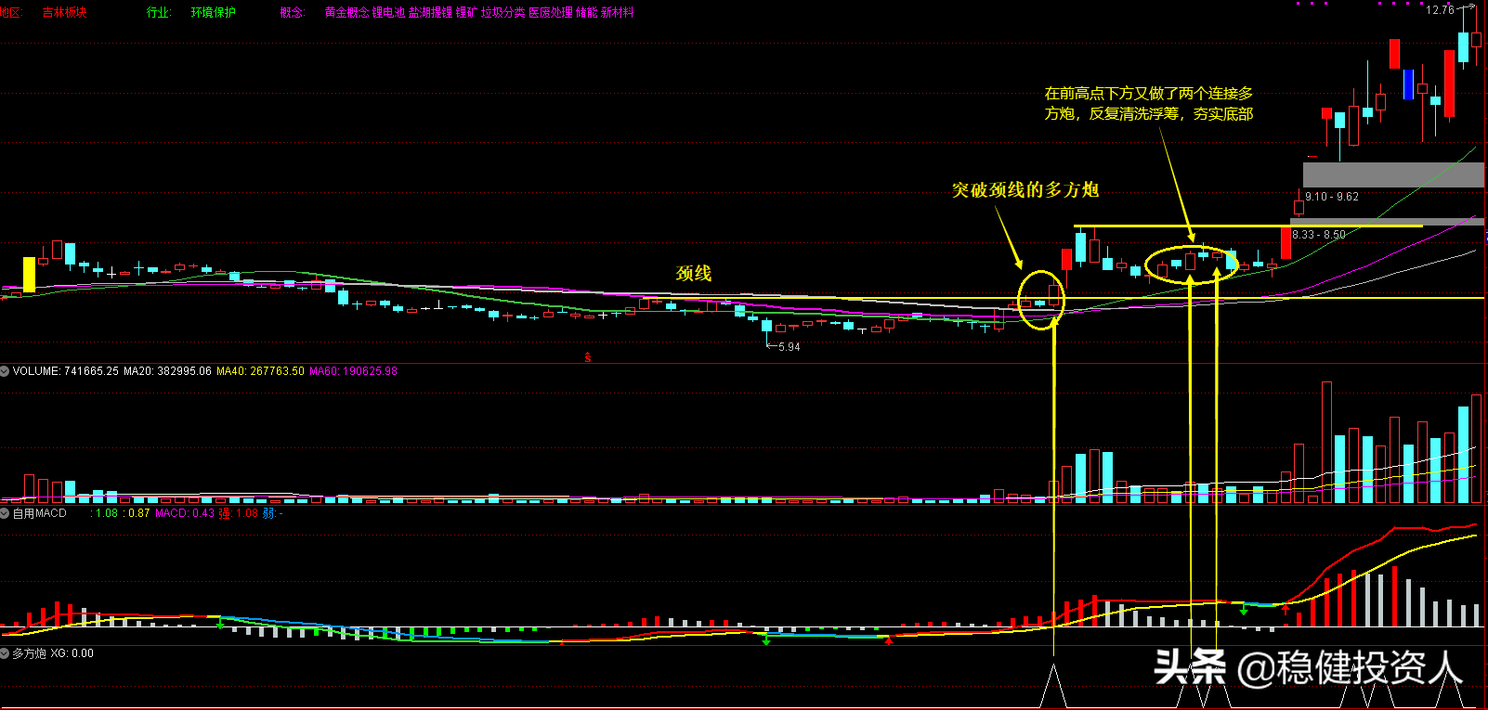Expand the VOLUME indicator dropdown icon
Screen dimensions: 1488x710
pos(5,371)
